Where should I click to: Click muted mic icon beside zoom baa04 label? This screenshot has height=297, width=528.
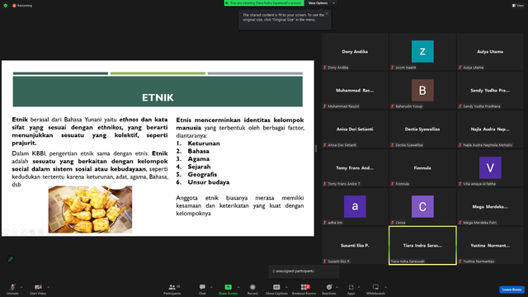coord(393,68)
